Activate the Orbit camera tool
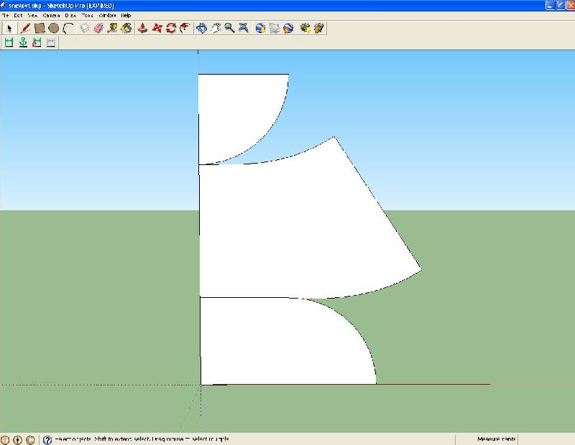This screenshot has height=445, width=575. pos(202,29)
